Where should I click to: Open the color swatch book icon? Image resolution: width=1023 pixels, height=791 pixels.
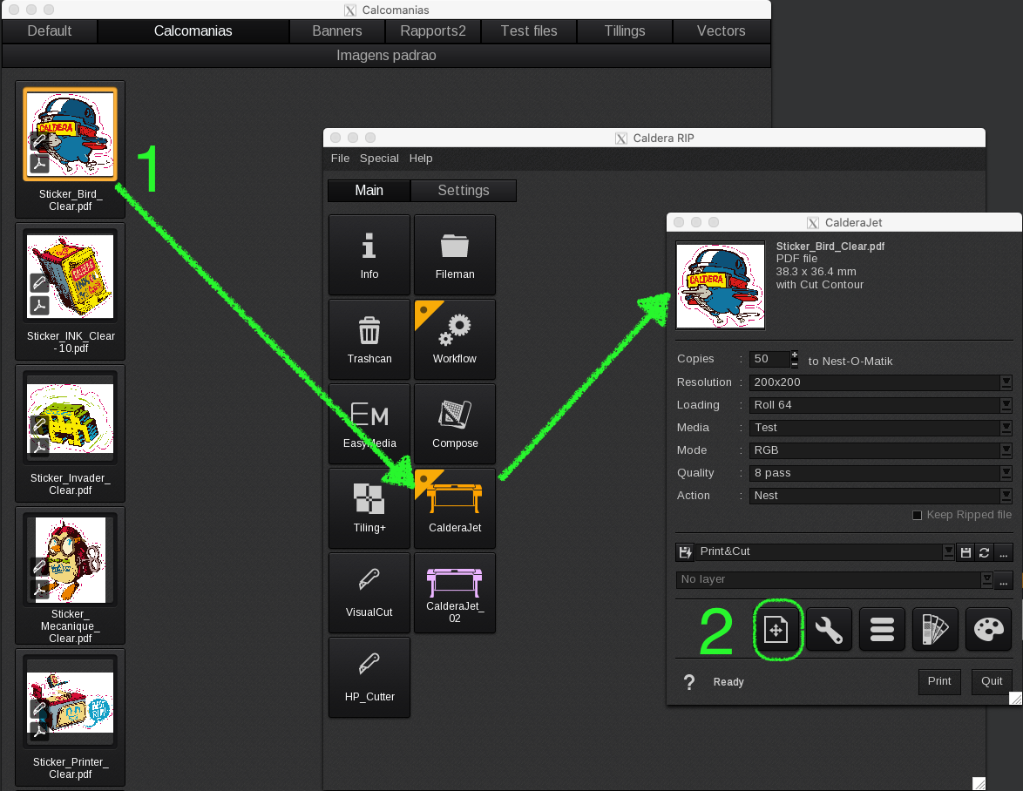tap(935, 629)
